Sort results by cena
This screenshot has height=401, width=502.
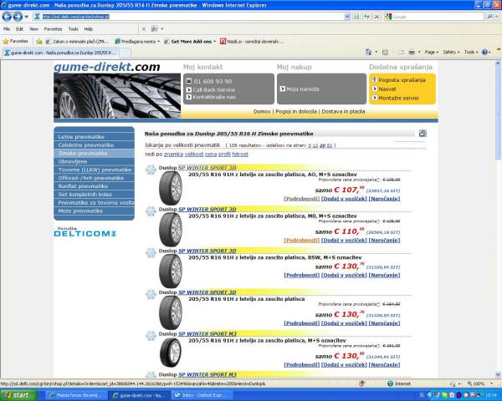[211, 154]
